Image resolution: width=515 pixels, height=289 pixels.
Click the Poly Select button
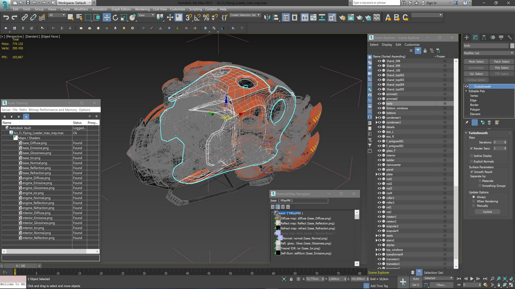pyautogui.click(x=501, y=68)
